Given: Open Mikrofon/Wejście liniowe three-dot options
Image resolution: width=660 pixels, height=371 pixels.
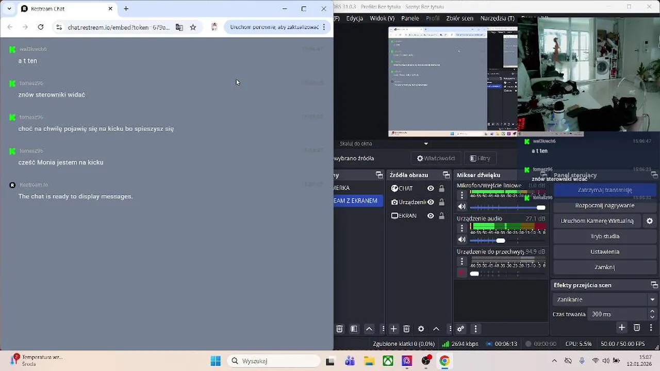Looking at the screenshot, I should click(x=462, y=195).
